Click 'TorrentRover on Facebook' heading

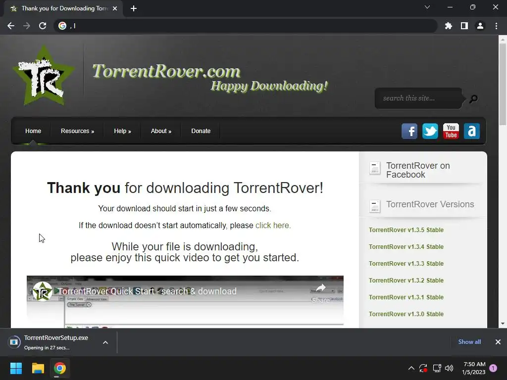[x=418, y=170]
